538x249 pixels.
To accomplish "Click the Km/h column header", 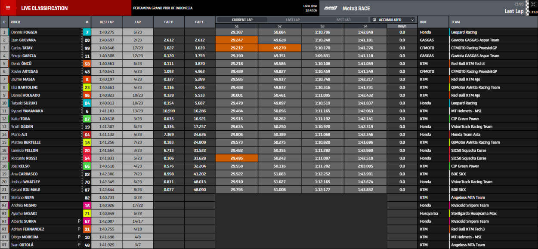I will 402,26.
